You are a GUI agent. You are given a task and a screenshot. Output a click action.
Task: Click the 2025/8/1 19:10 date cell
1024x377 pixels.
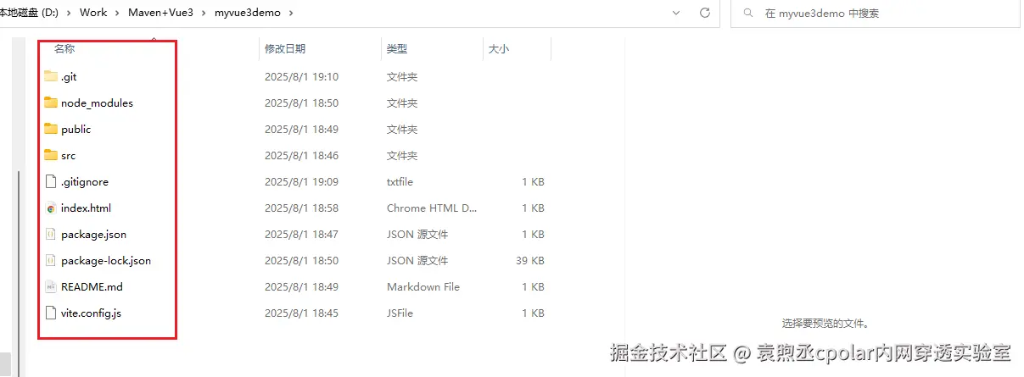pos(301,77)
